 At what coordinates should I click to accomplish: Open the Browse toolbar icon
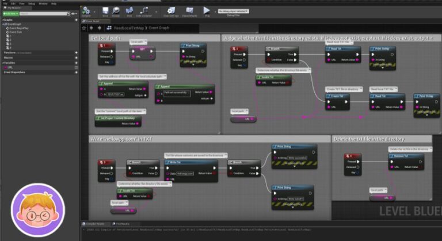116,10
